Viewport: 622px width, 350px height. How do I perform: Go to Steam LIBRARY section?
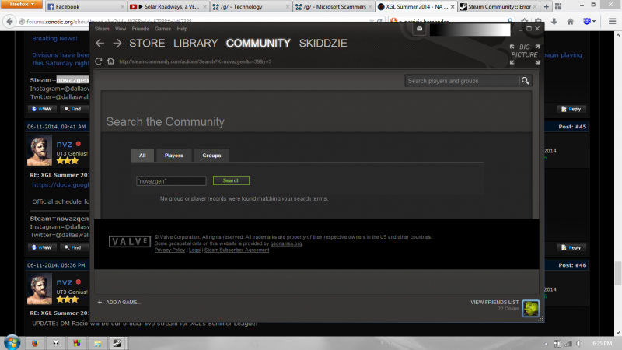pyautogui.click(x=196, y=43)
